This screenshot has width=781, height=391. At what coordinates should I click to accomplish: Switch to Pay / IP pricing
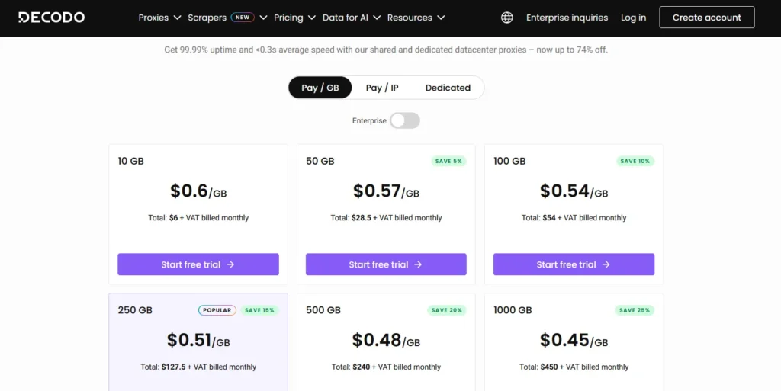(382, 88)
